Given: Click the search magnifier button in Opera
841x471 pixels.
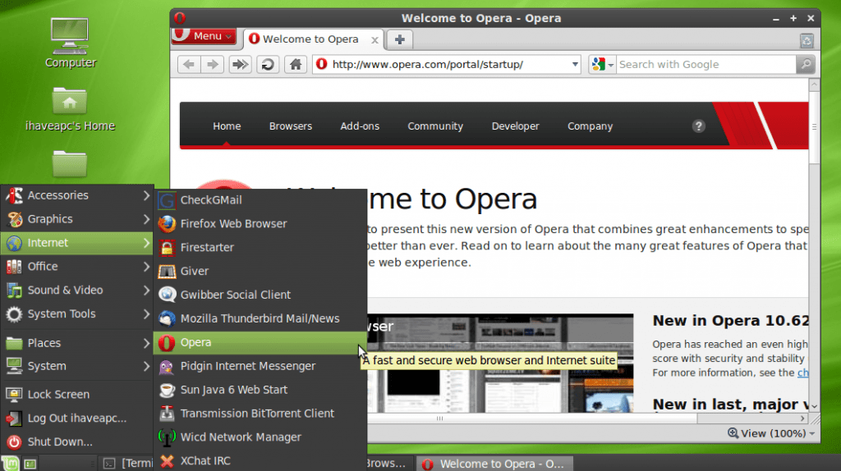Looking at the screenshot, I should [x=806, y=64].
